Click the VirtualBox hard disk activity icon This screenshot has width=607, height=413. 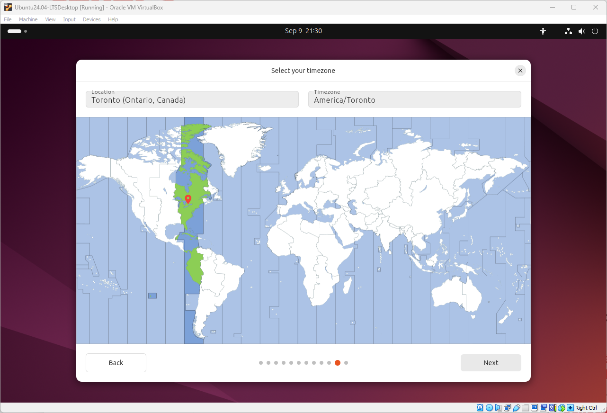(480, 408)
